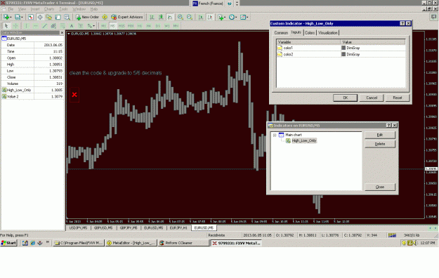Click Edit in the Indicators dialog
This screenshot has height=278, width=439.
(379, 135)
